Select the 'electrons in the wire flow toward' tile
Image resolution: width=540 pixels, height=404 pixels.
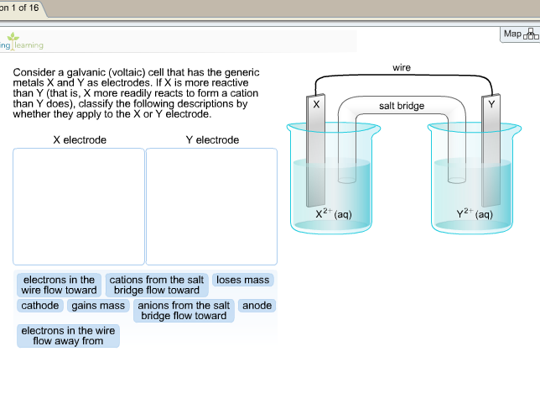(59, 285)
